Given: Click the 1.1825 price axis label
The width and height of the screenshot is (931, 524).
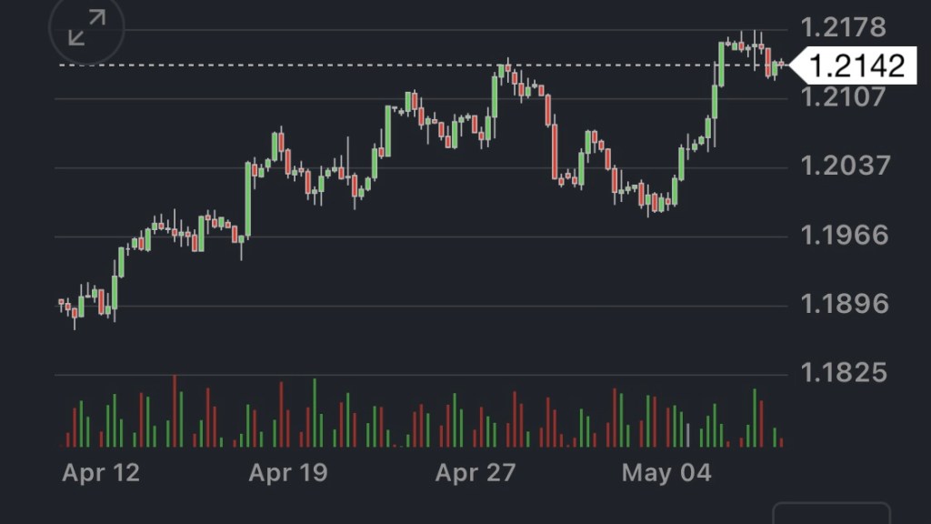Looking at the screenshot, I should click(x=842, y=373).
